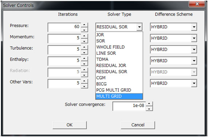Select WHOLE FIELD solver option
The width and height of the screenshot is (208, 137).
click(119, 47)
